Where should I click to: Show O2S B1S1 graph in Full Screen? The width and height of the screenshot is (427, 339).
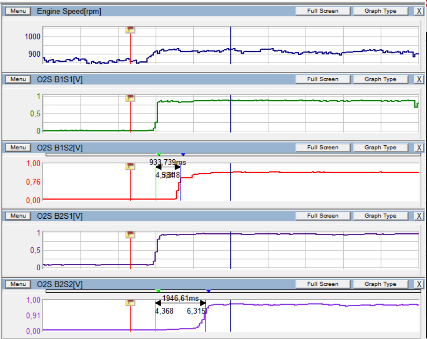tap(322, 79)
